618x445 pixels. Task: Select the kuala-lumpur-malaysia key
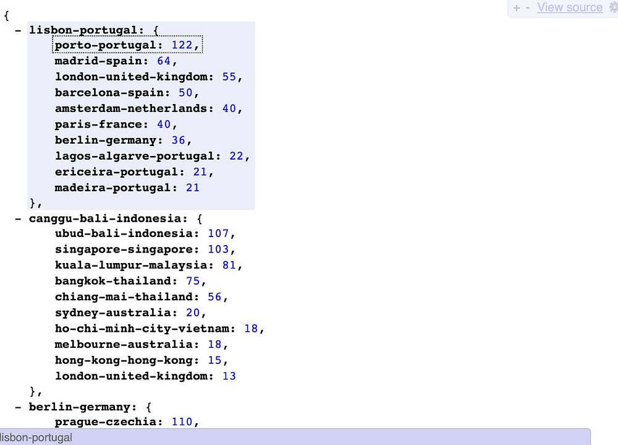pyautogui.click(x=131, y=266)
